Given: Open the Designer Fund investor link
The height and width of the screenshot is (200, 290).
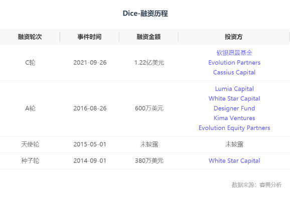Looking at the screenshot, I should pos(234,108).
